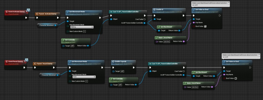Click exec output pin of Set Value as Bool with checked Bool Value
Viewport: 263px width, 100px height.
click(220, 16)
